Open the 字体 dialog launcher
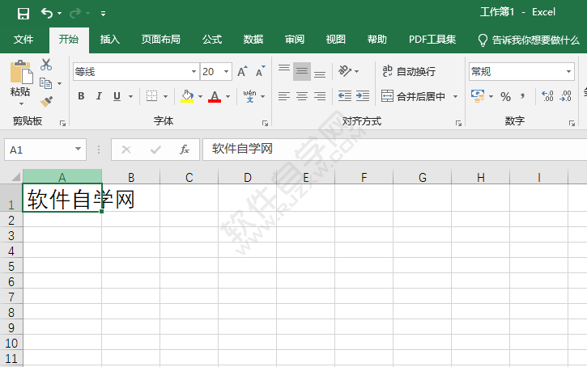The image size is (587, 367). (x=265, y=123)
